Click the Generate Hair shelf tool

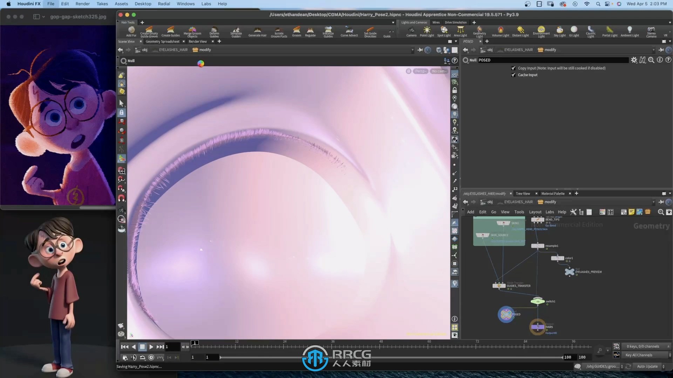coord(257,31)
